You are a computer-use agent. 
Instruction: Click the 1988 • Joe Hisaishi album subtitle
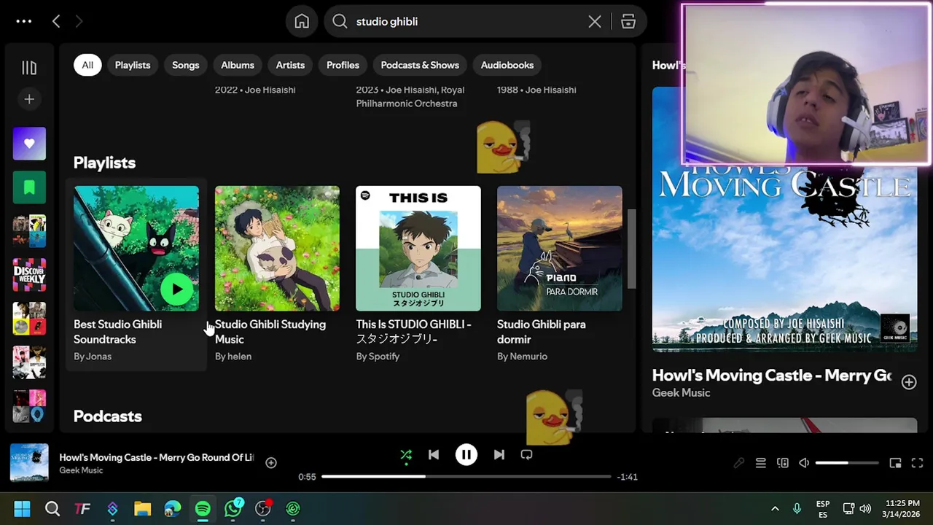[536, 90]
